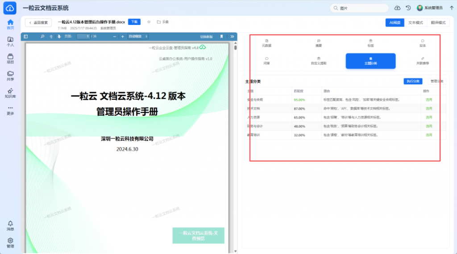Screen dimensions: 457x254
Task: Open history clock icon in top bar
Action: pyautogui.click(x=408, y=8)
